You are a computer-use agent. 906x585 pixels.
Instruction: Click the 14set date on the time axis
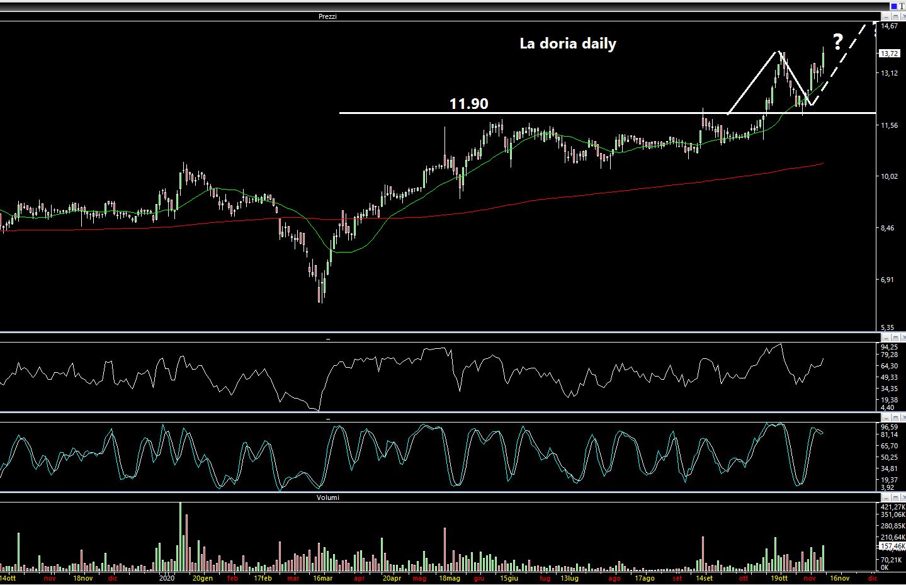(704, 577)
